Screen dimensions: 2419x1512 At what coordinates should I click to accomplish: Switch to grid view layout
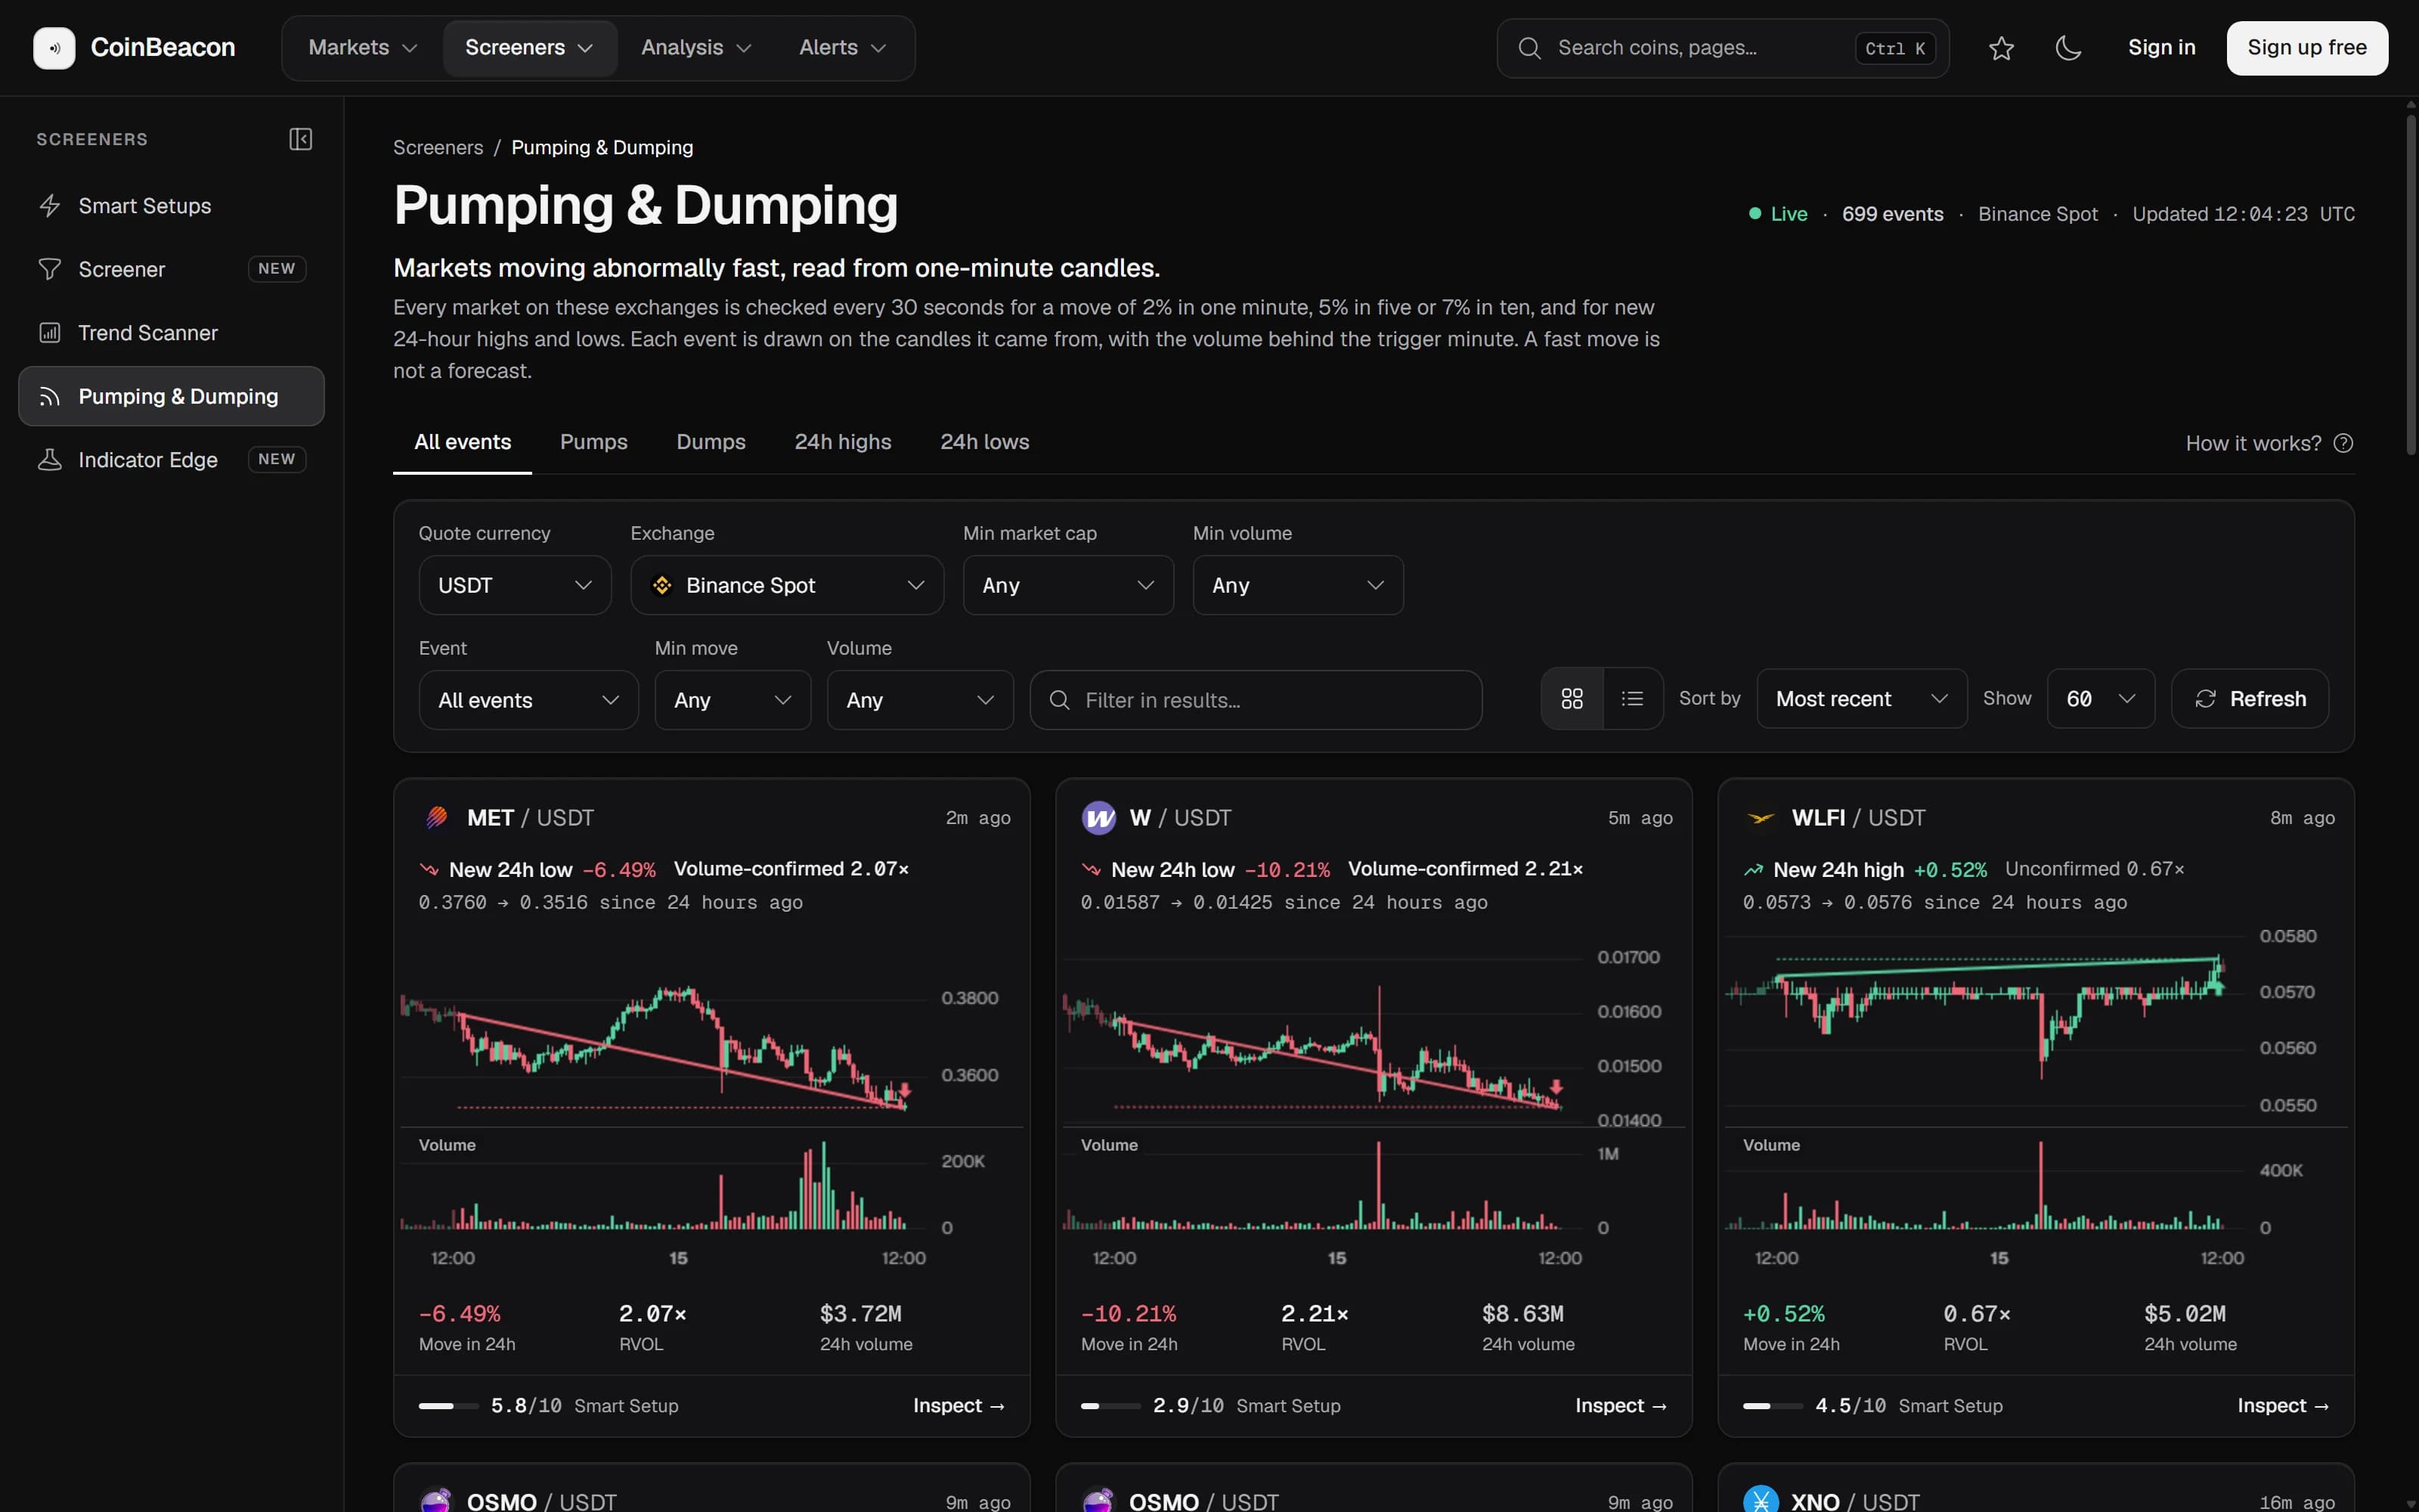1572,698
